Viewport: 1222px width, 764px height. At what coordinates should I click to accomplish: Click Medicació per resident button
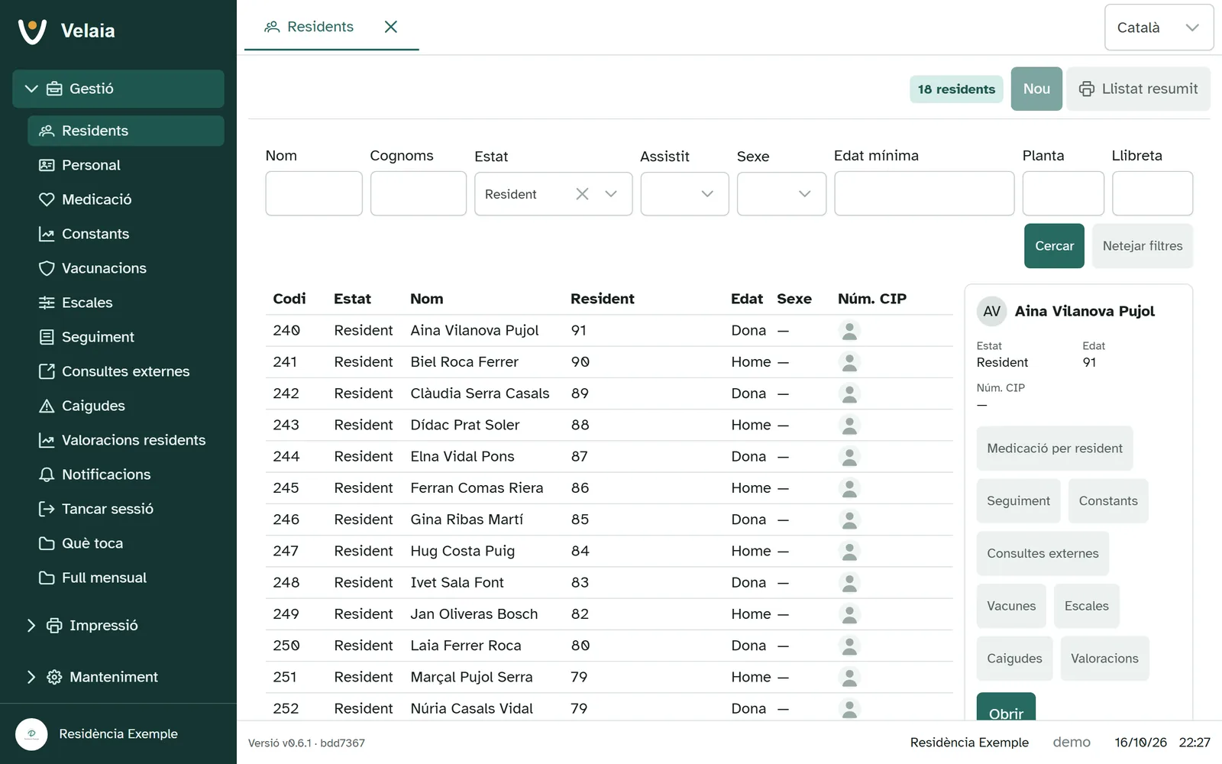pyautogui.click(x=1054, y=448)
